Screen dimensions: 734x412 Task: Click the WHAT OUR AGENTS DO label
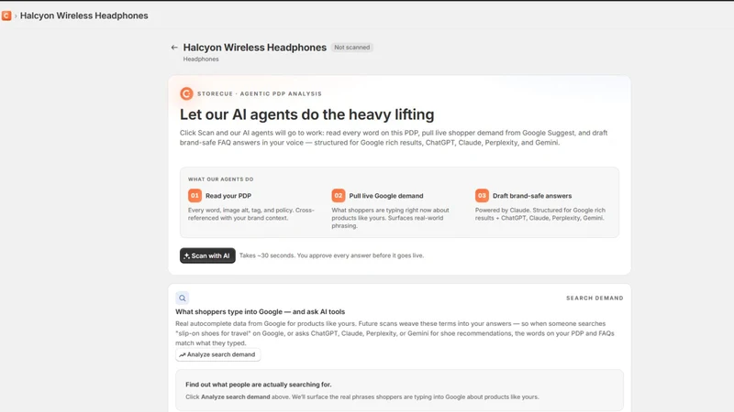pyautogui.click(x=220, y=179)
